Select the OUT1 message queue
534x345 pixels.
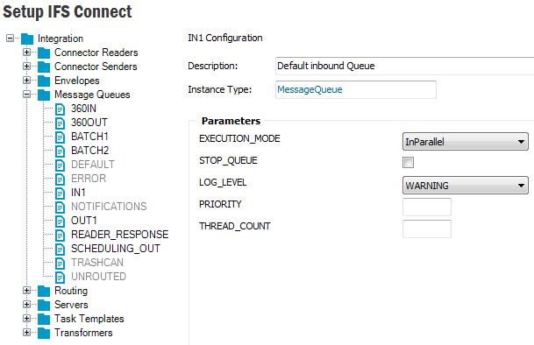click(x=84, y=221)
